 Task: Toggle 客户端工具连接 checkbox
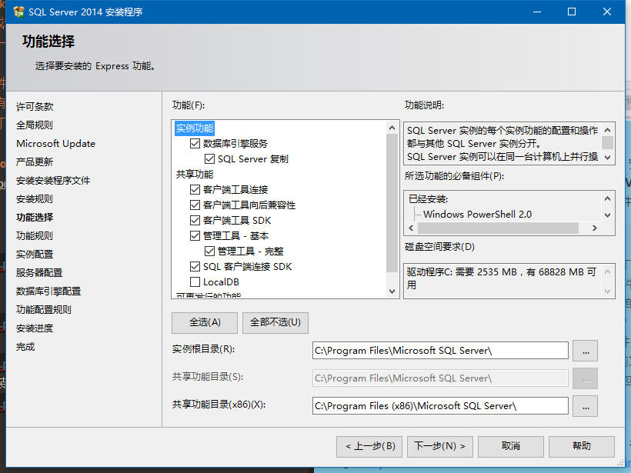[x=195, y=189]
